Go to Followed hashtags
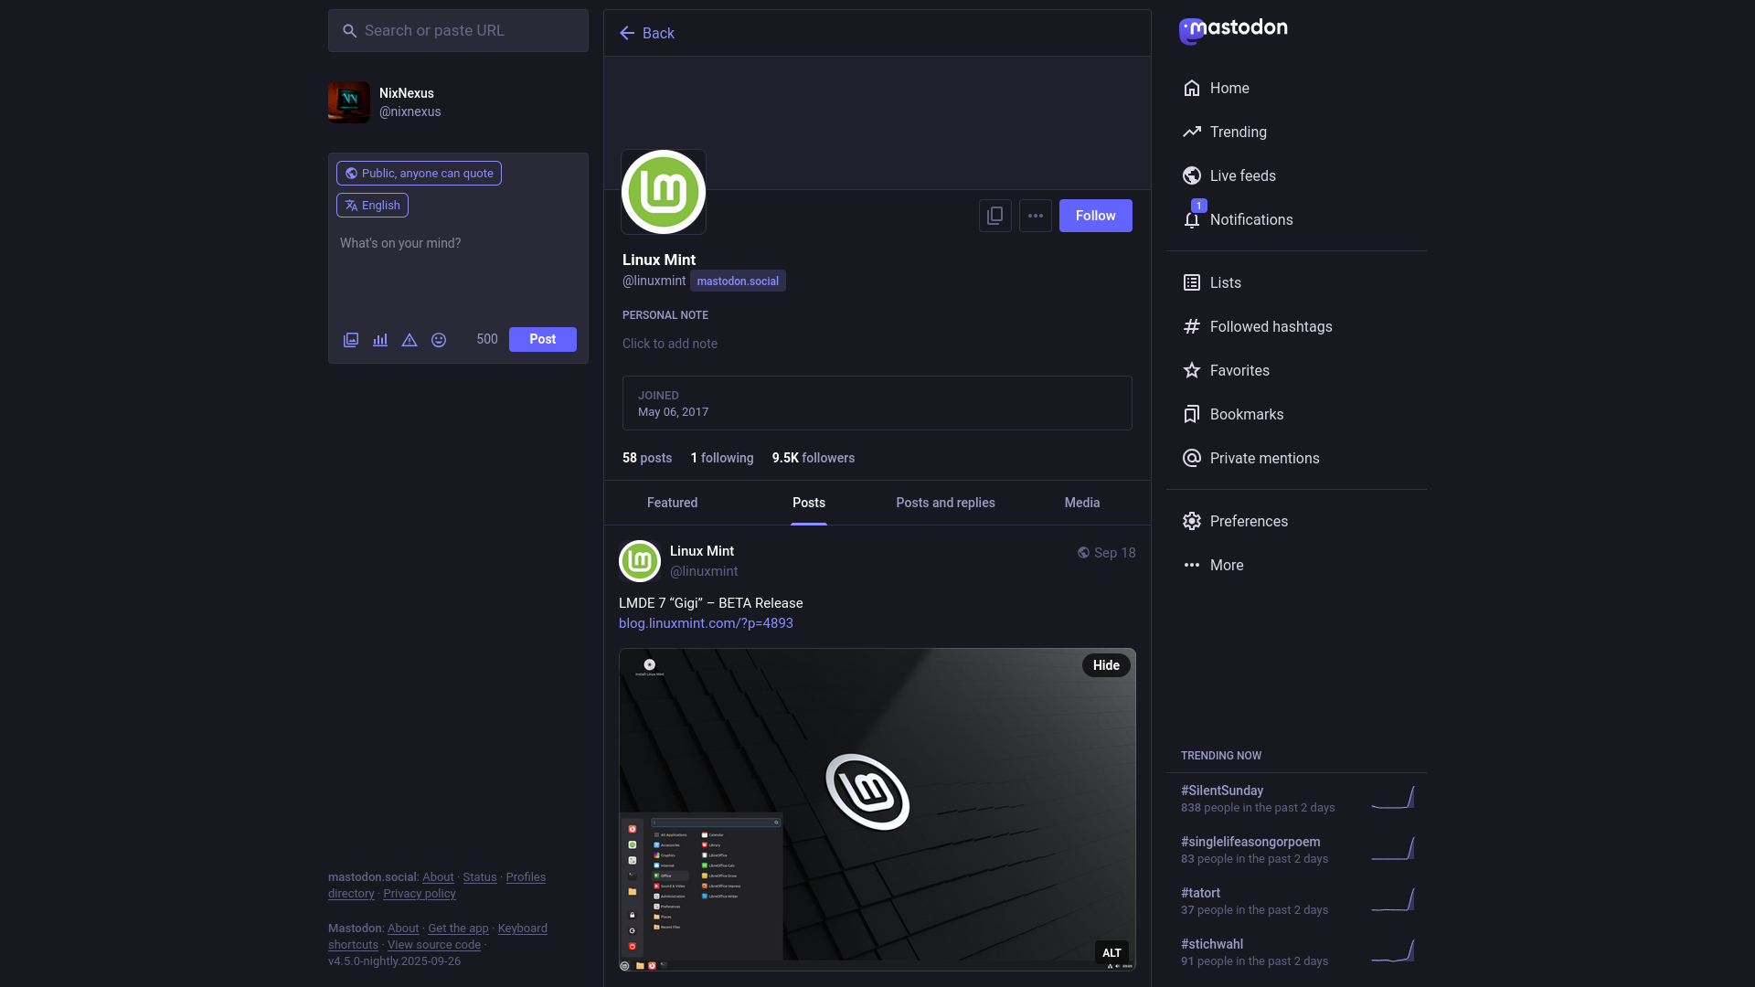This screenshot has height=987, width=1755. pos(1270,326)
